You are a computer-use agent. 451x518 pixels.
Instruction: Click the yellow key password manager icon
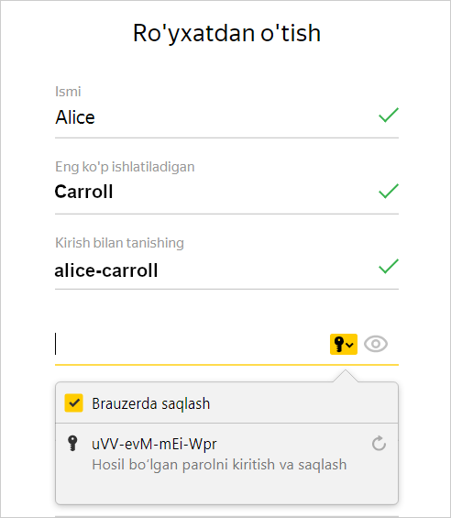tap(344, 344)
